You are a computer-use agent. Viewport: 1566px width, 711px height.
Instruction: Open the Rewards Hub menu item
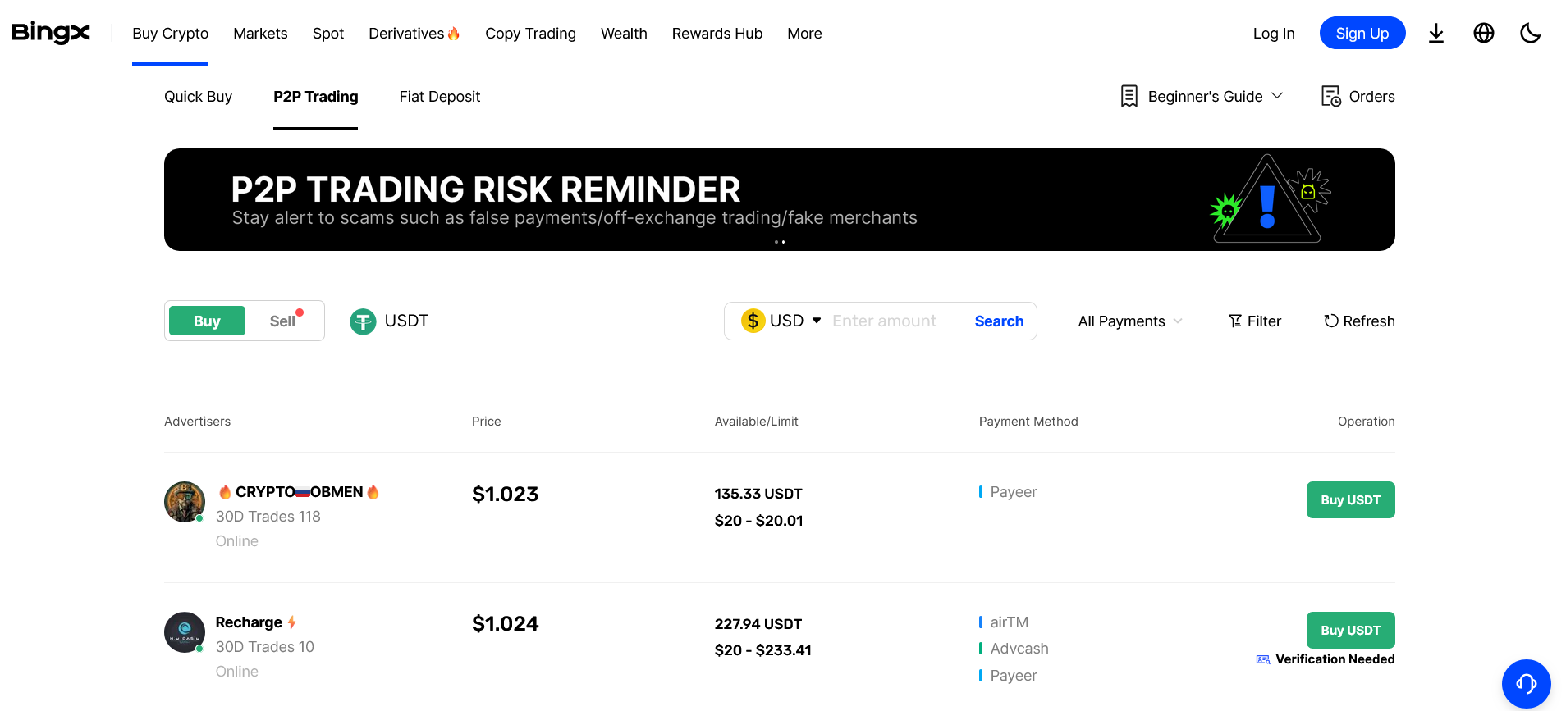coord(717,34)
